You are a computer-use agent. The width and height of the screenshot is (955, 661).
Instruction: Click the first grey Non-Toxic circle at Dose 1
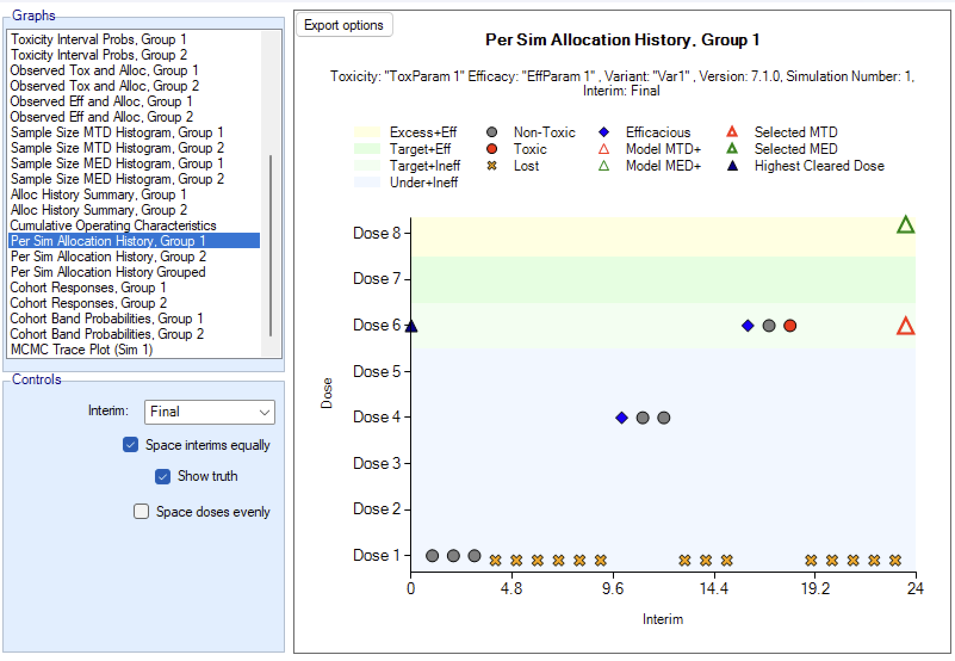[432, 556]
